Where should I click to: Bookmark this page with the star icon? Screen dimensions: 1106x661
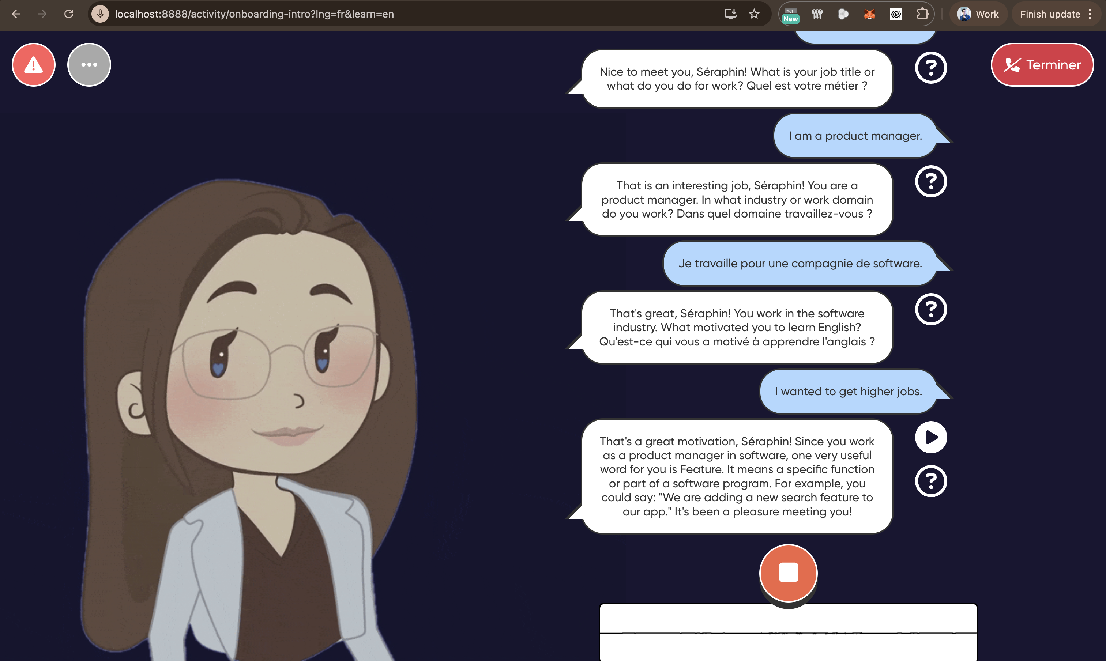[x=754, y=14]
